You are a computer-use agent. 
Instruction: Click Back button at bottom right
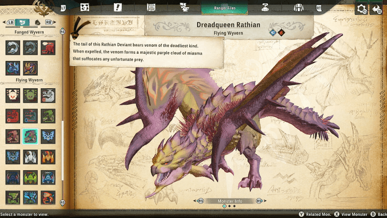[378, 214]
